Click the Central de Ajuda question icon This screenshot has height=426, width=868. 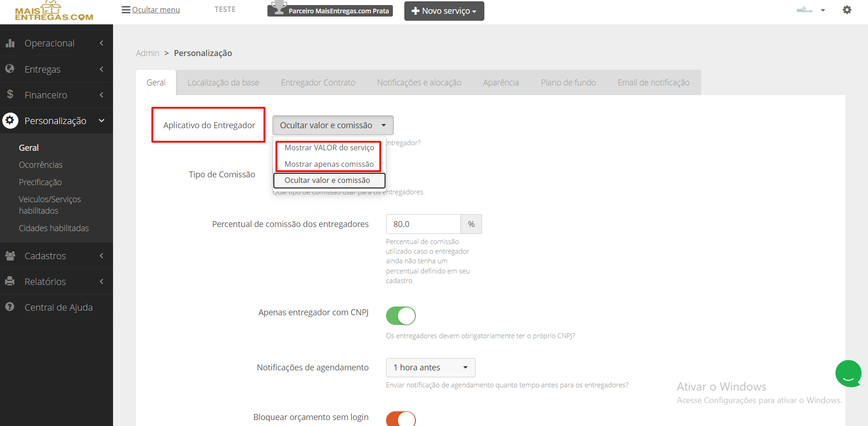pyautogui.click(x=10, y=307)
